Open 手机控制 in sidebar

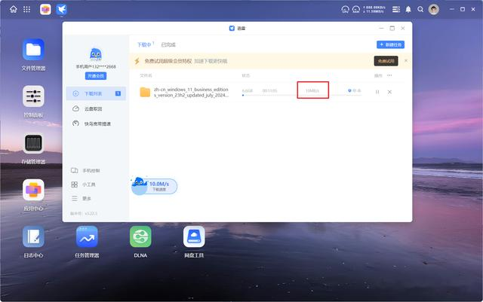click(x=85, y=170)
